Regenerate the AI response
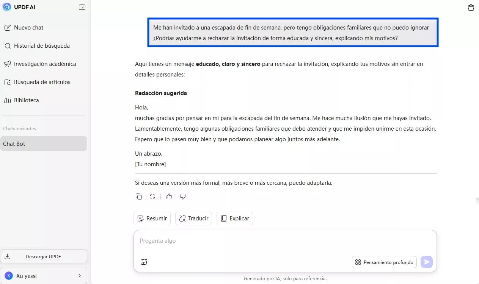The image size is (479, 284). (x=152, y=197)
